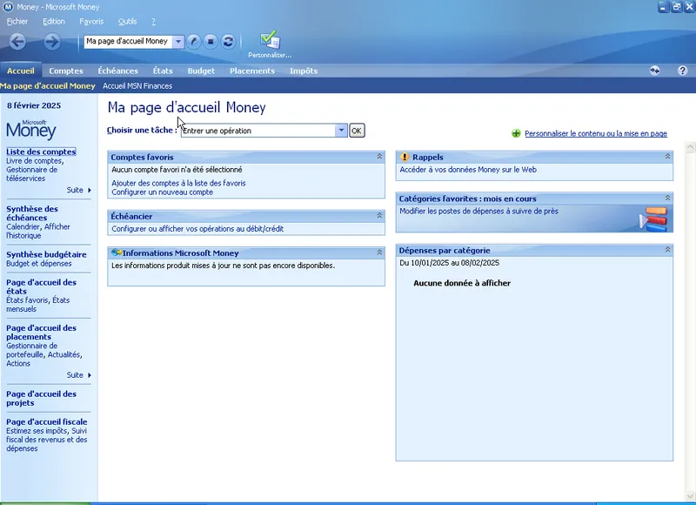
Task: Click the Go arrow button beside address box
Action: click(x=193, y=41)
